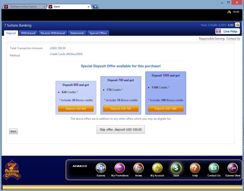Image resolution: width=244 pixels, height=191 pixels.
Task: Click 'Includes 100 Bonus credits' text
Action: click(x=166, y=100)
